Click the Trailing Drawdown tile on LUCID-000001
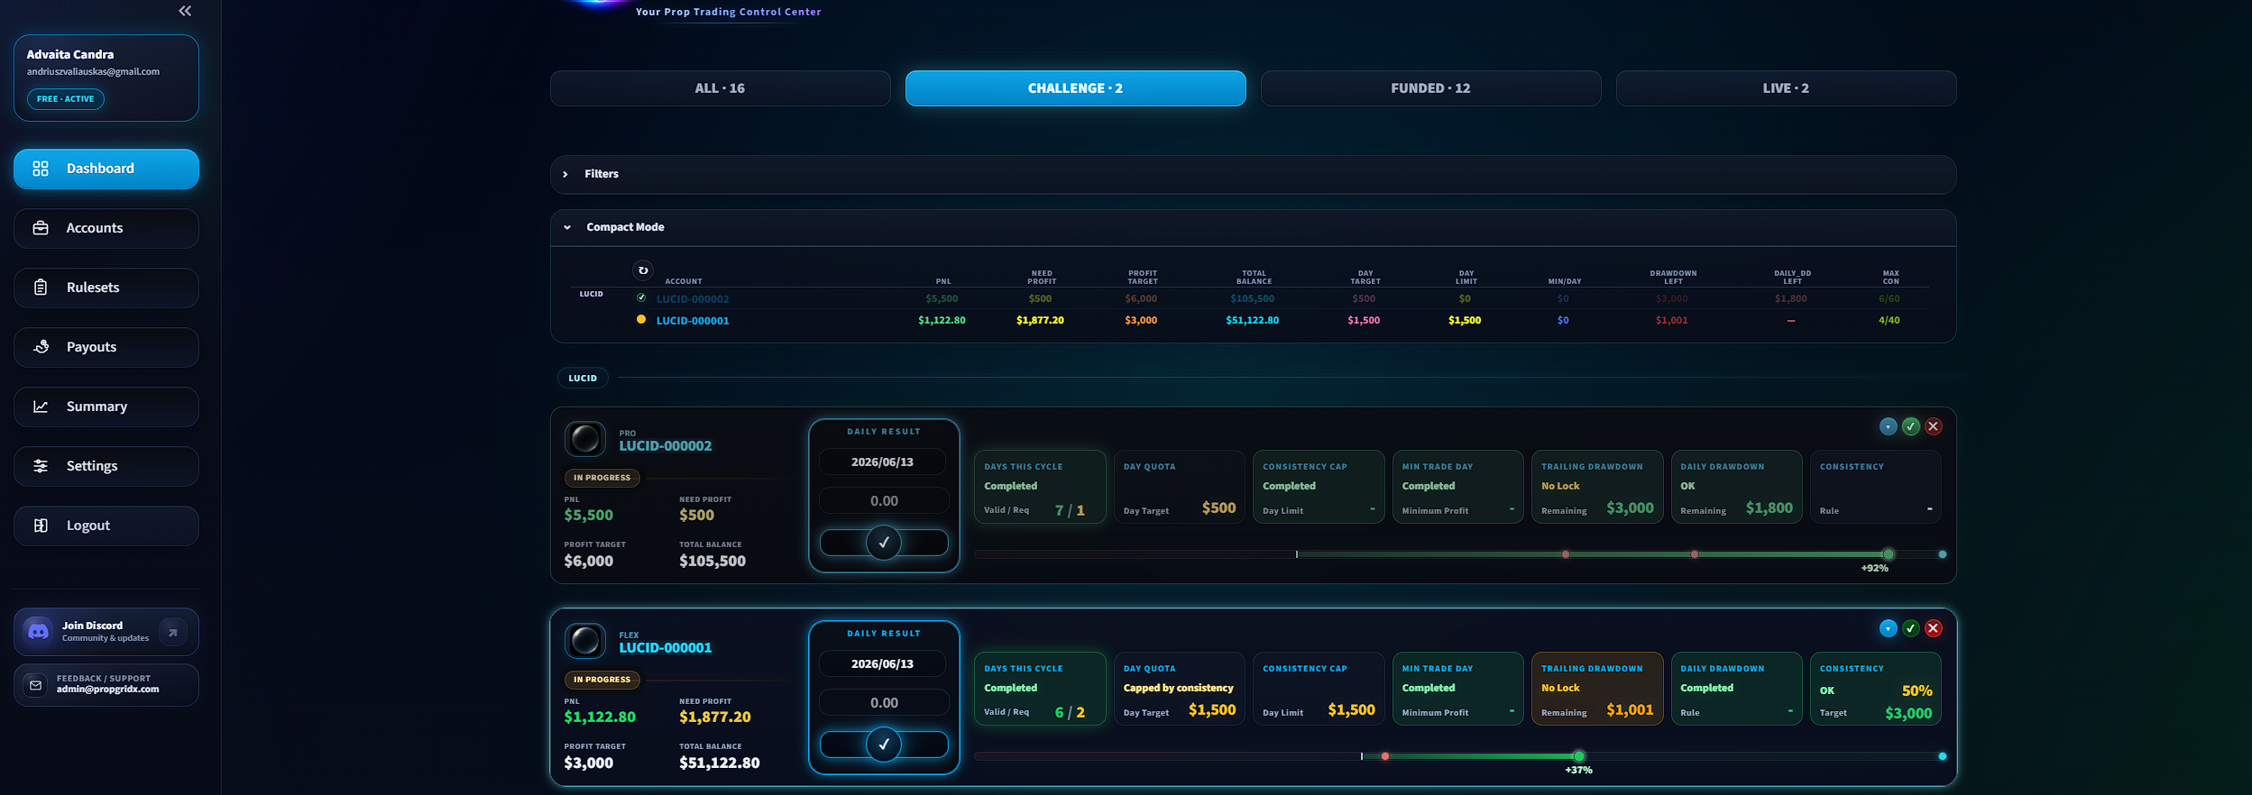The width and height of the screenshot is (2252, 795). (x=1597, y=689)
